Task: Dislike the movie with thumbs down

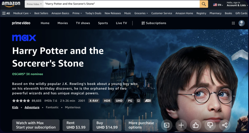Action: (210, 125)
